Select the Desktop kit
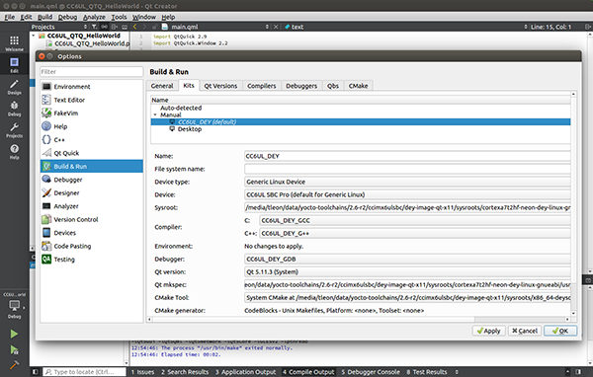The image size is (593, 377). 190,129
